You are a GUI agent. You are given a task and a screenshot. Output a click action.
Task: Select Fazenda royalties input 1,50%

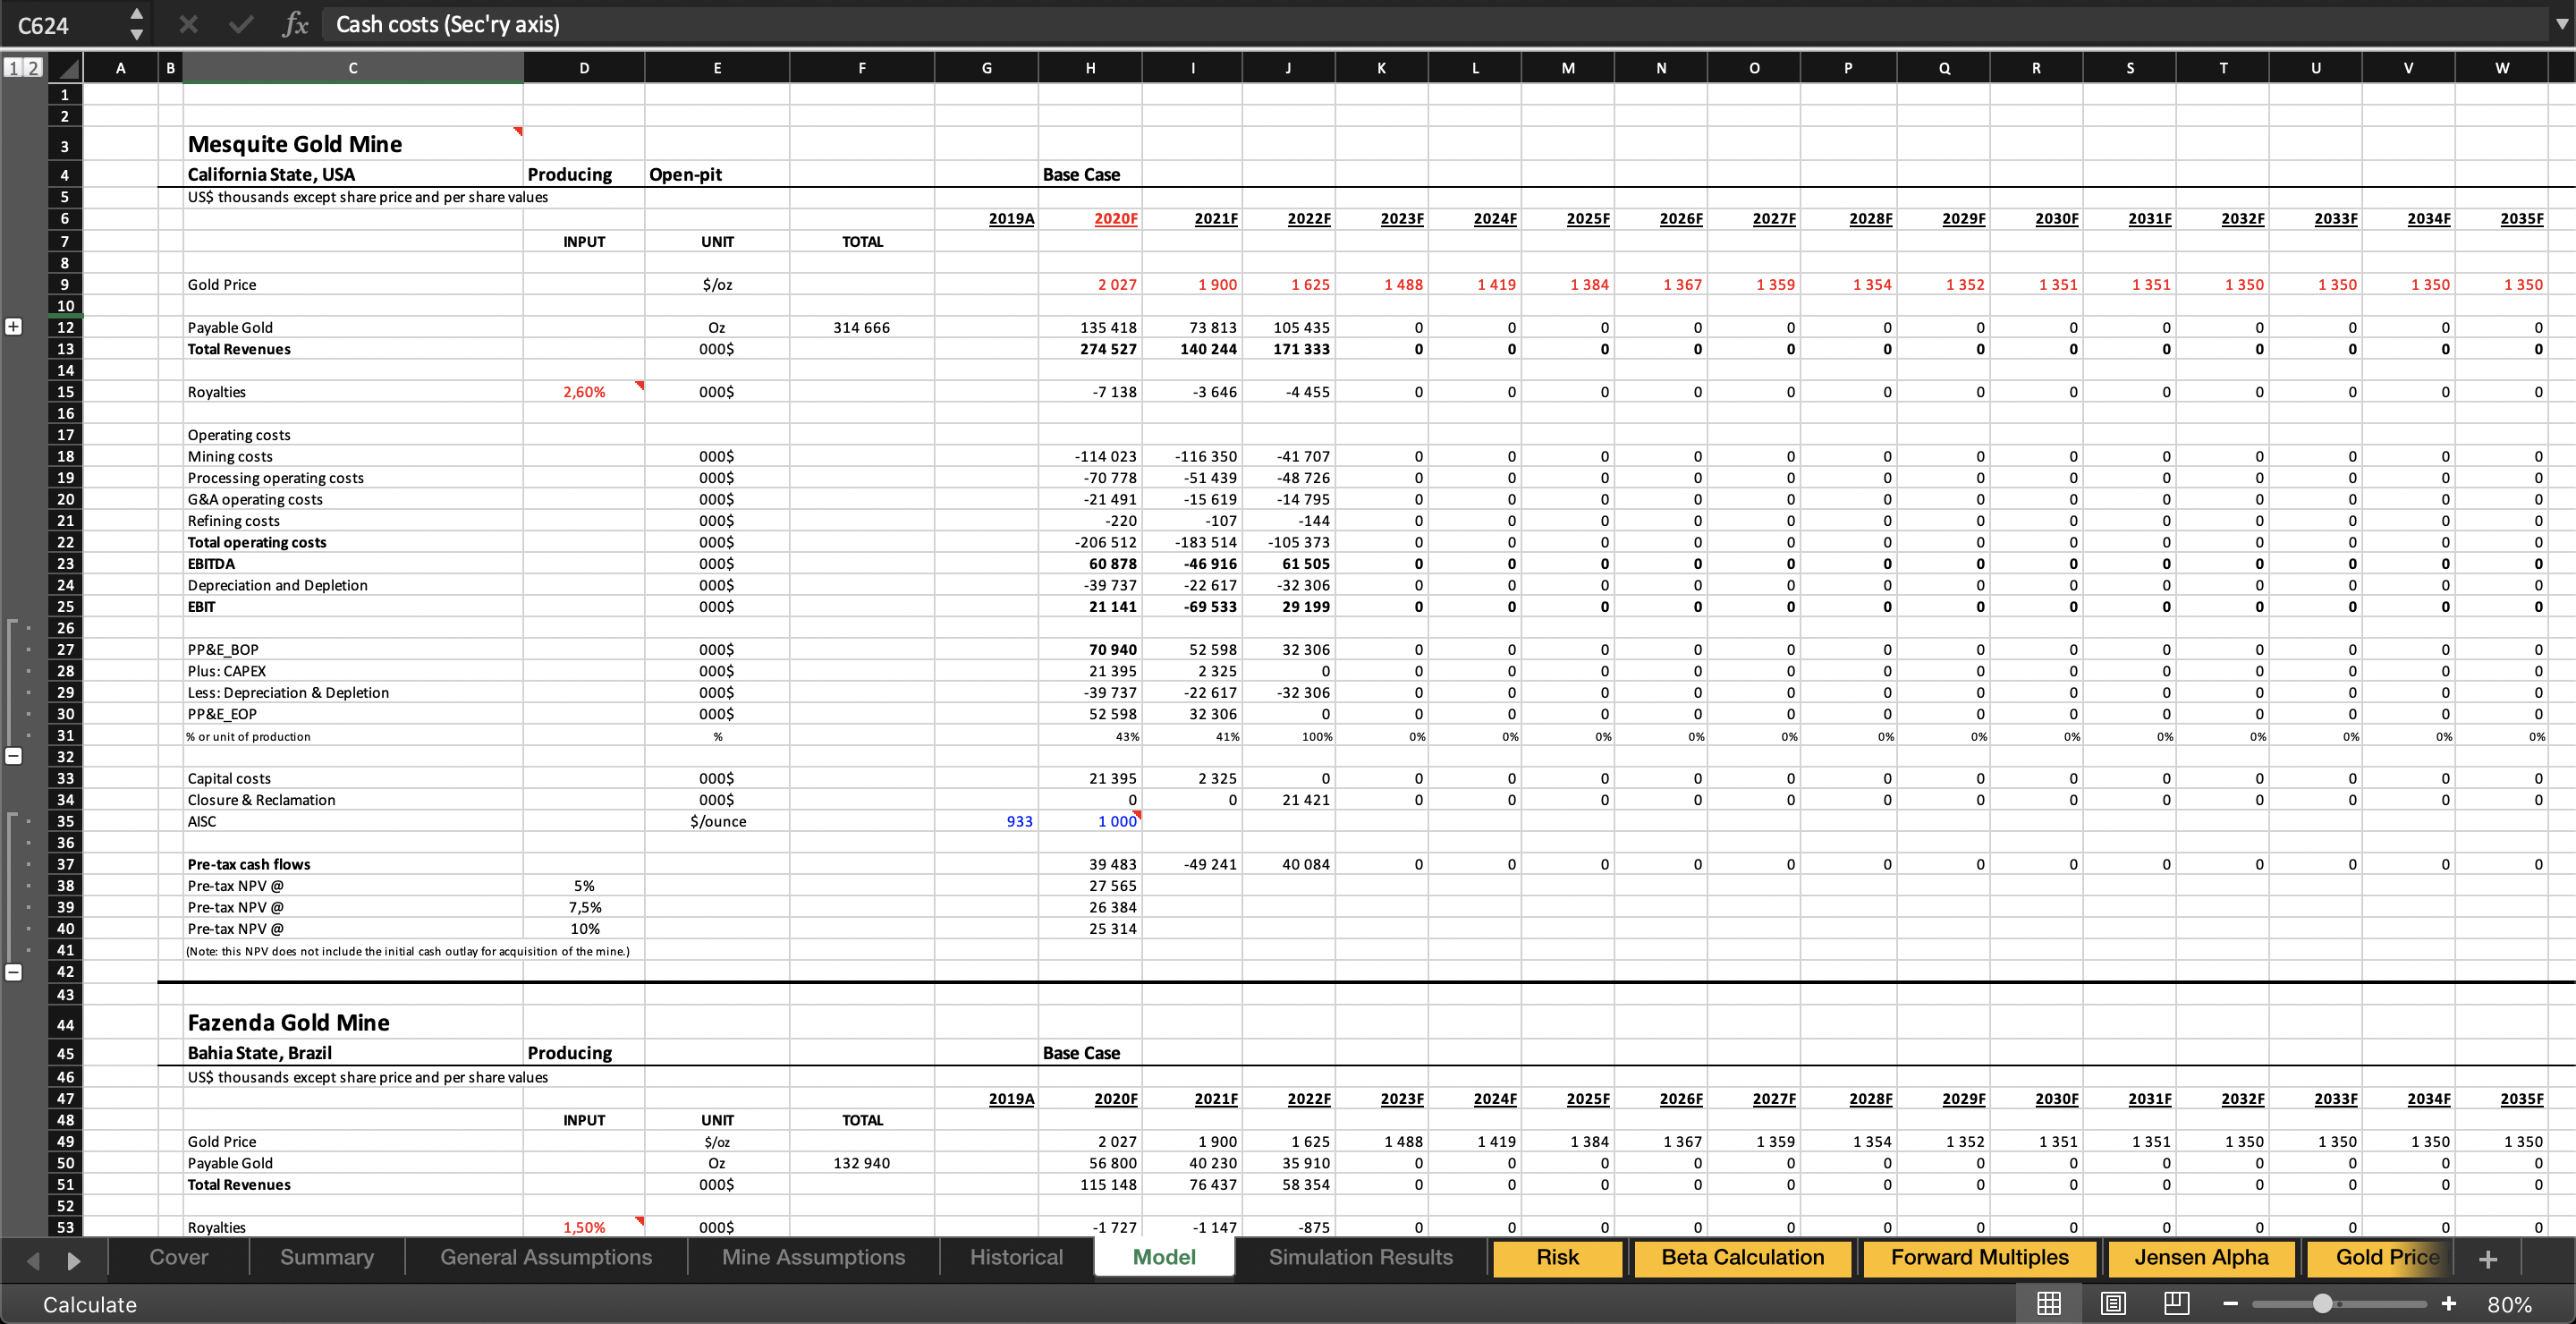pyautogui.click(x=584, y=1227)
